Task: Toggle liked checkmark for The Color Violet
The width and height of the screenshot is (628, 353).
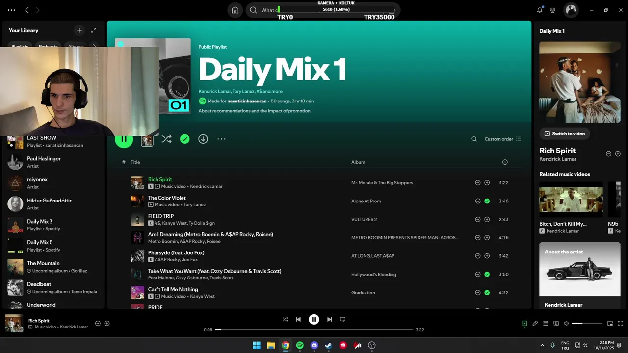Action: 487,201
